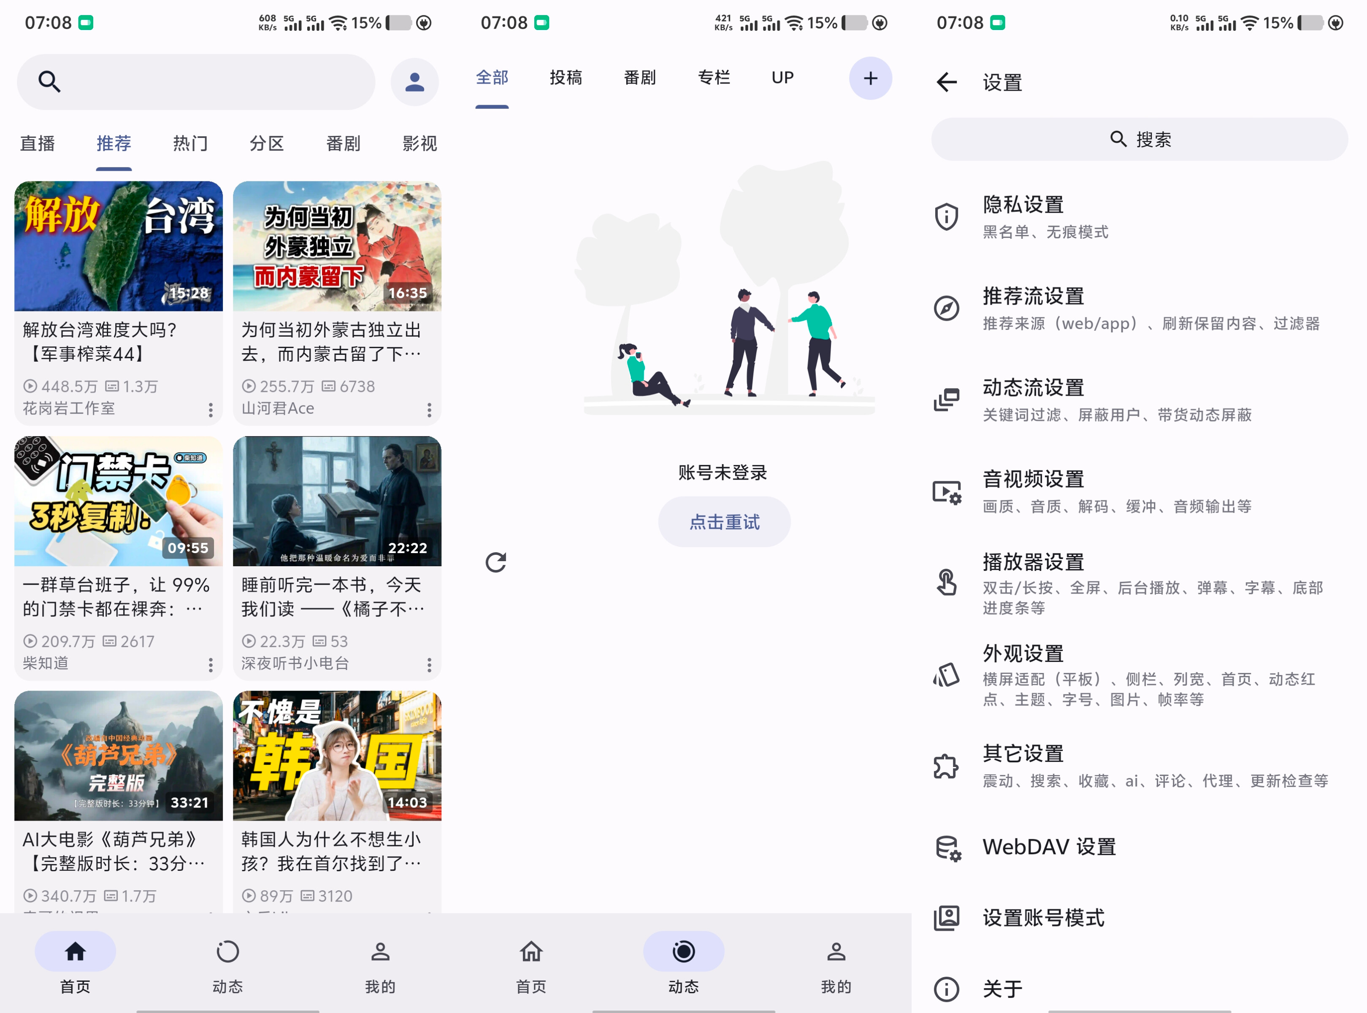Image resolution: width=1367 pixels, height=1013 pixels.
Task: Tap the refresh icon on the dynamics page
Action: click(497, 562)
